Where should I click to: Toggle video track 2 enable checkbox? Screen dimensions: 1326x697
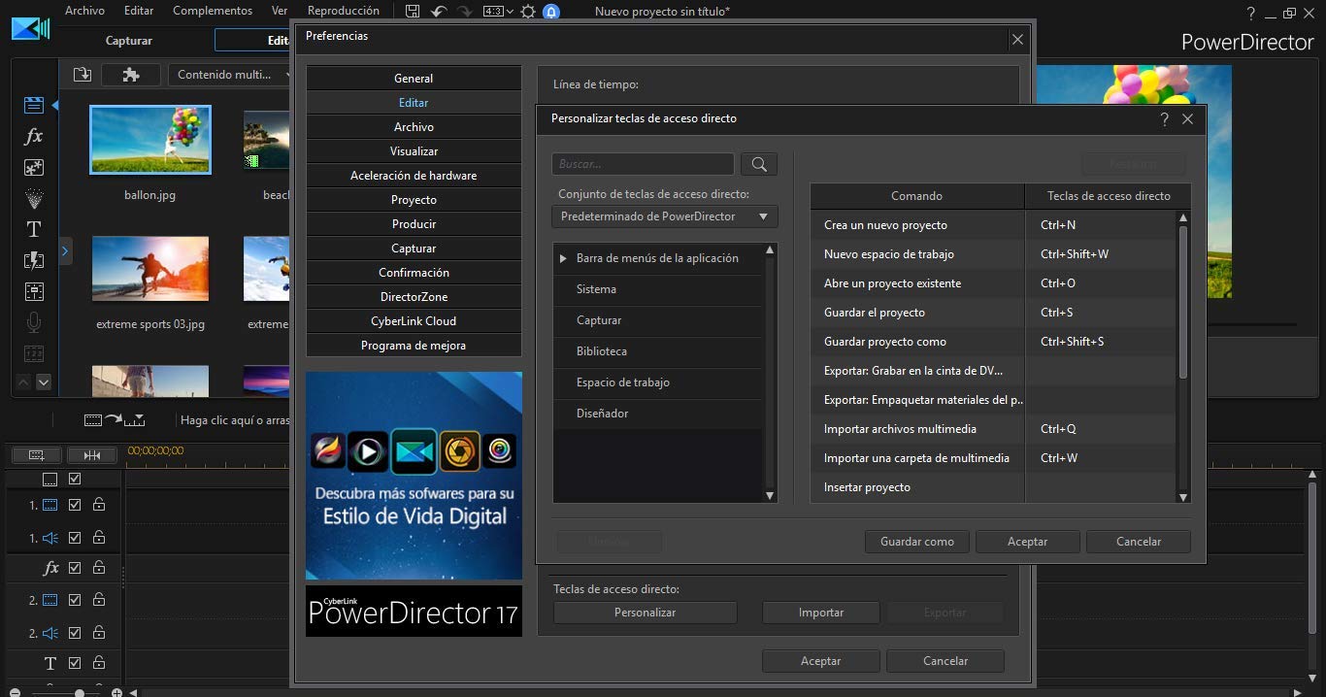point(75,600)
